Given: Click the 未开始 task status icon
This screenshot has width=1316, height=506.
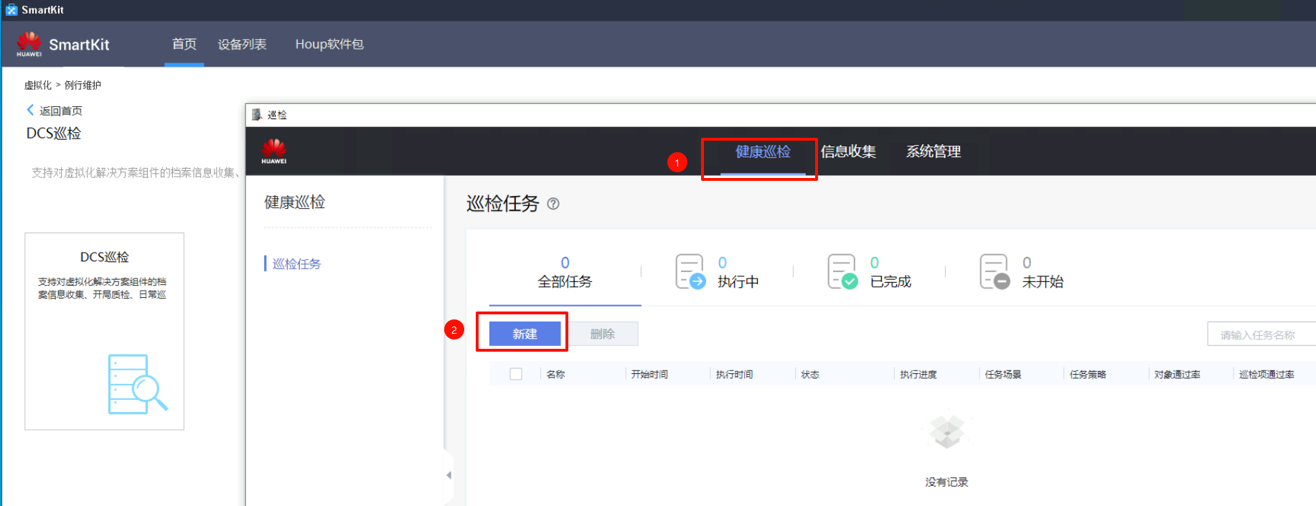Looking at the screenshot, I should 995,272.
